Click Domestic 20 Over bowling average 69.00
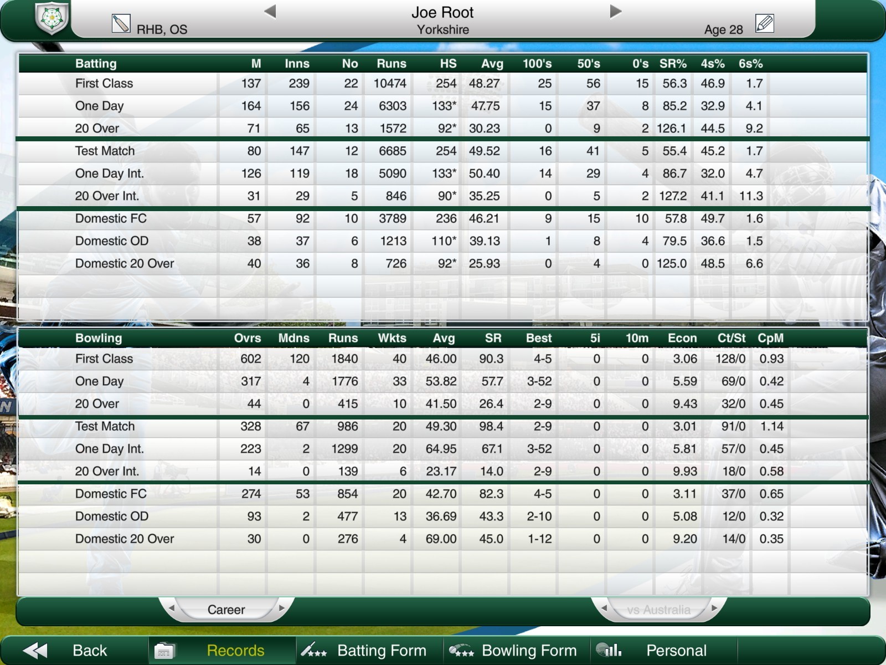886x665 pixels. (x=441, y=539)
